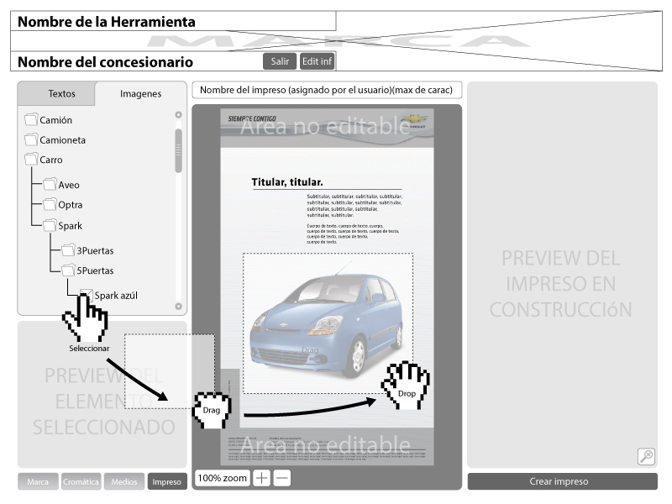Open the Camioneta folder icon
This screenshot has height=504, width=672.
point(31,139)
